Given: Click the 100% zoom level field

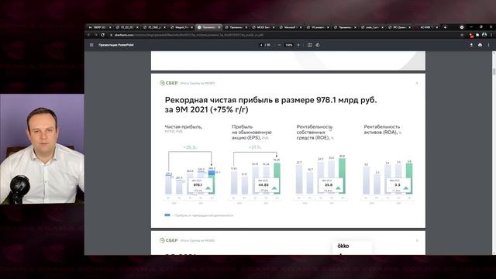Looking at the screenshot, I should tap(289, 45).
